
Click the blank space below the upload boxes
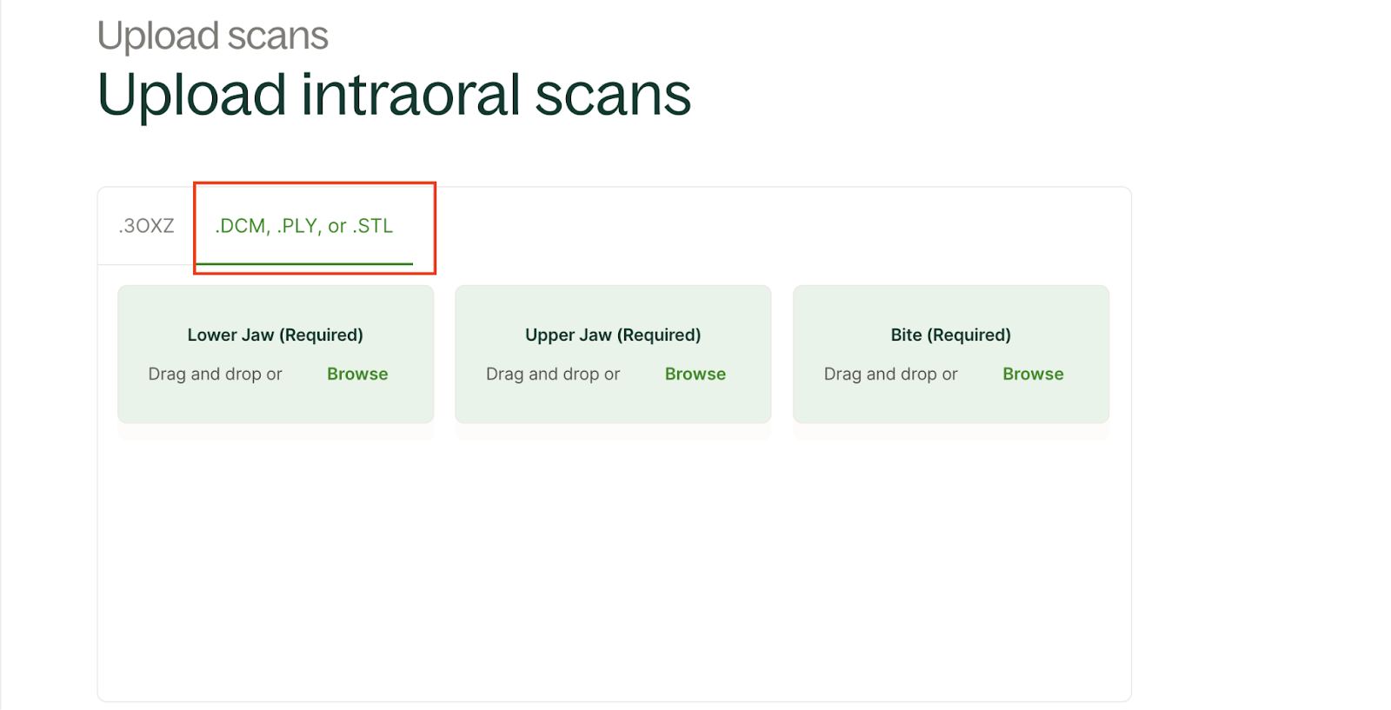pyautogui.click(x=613, y=565)
